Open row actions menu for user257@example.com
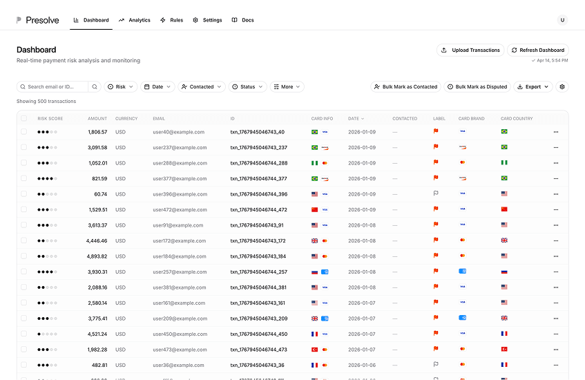The width and height of the screenshot is (585, 380). click(556, 272)
